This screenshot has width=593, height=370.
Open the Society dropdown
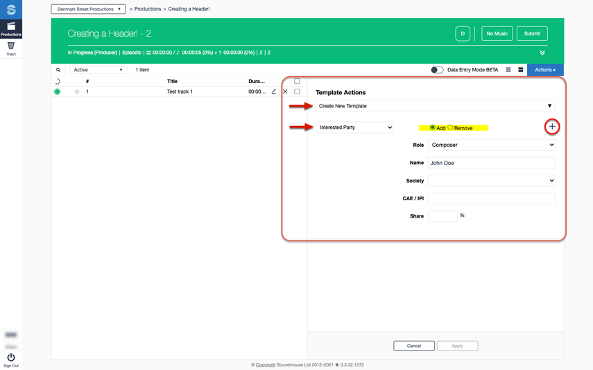(x=492, y=181)
